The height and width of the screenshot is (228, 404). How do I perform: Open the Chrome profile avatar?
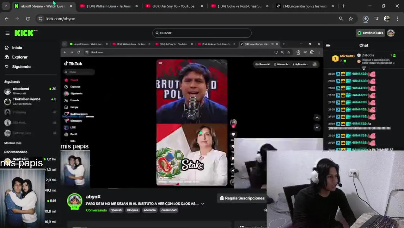(x=387, y=19)
